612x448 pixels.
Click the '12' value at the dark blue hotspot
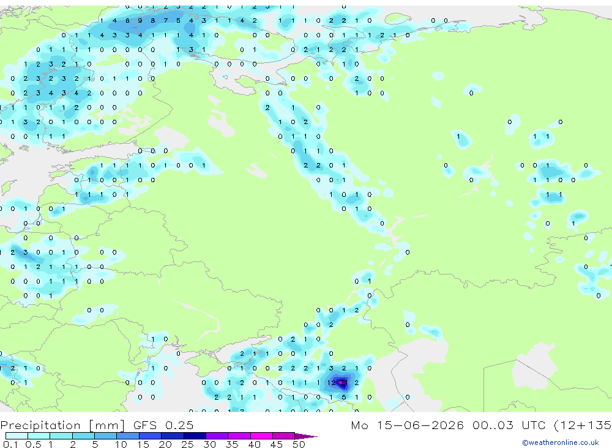click(331, 383)
